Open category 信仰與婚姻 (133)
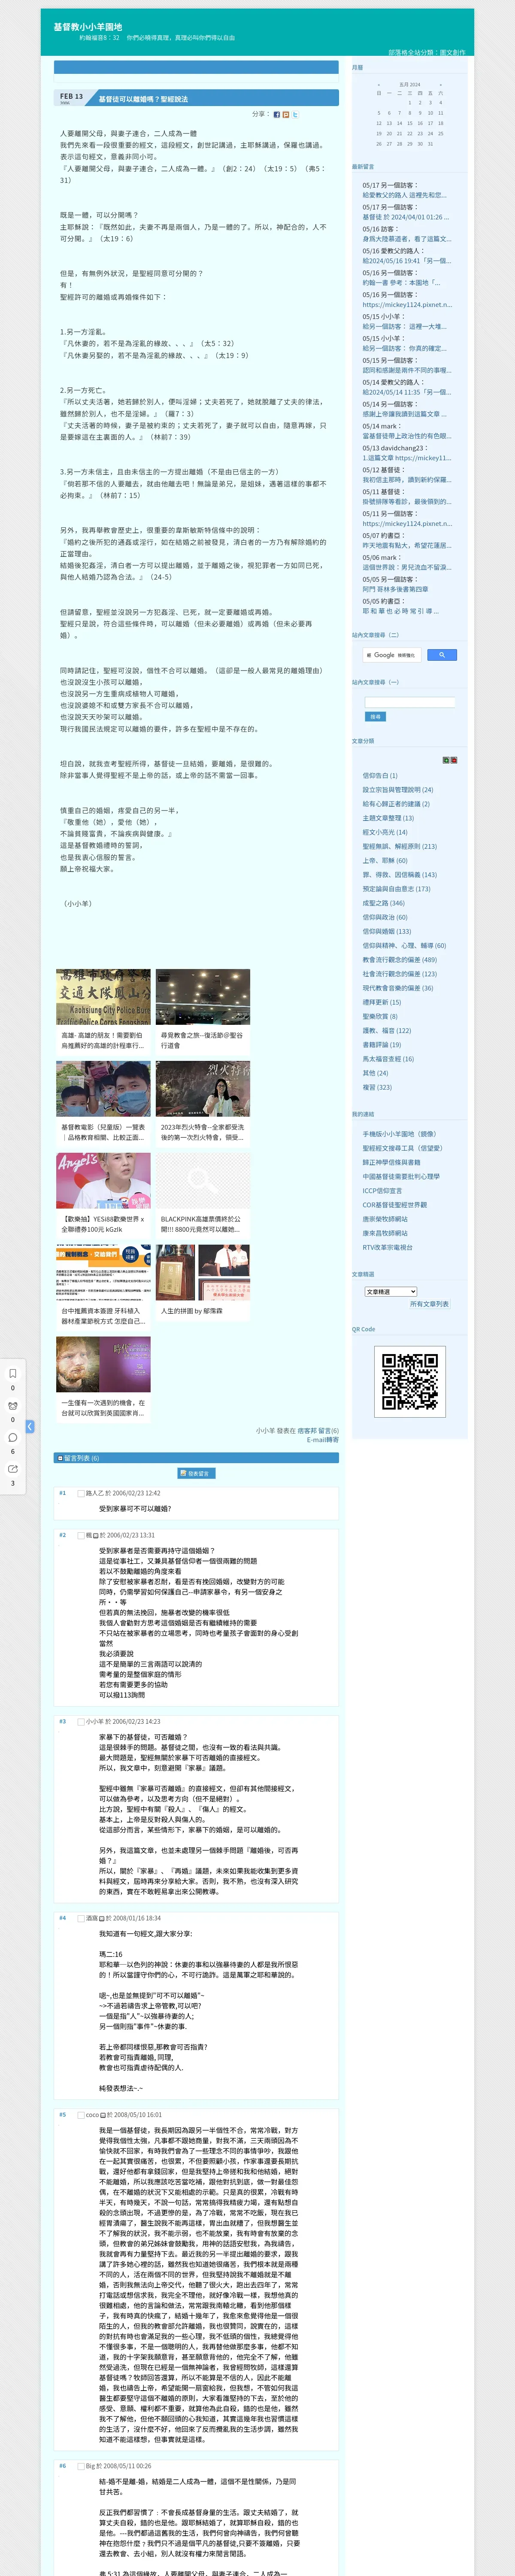The height and width of the screenshot is (2576, 515). pyautogui.click(x=387, y=931)
